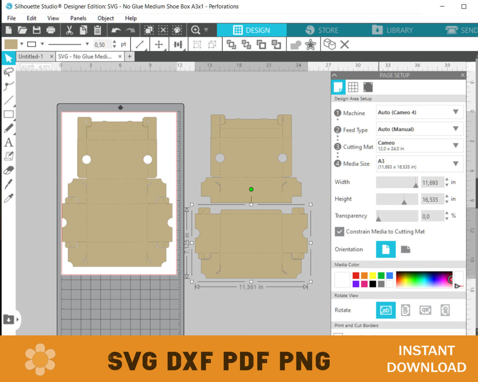Collapse the Page Setup panel with chevron
Screen dimensions: 478x382
coord(334,75)
